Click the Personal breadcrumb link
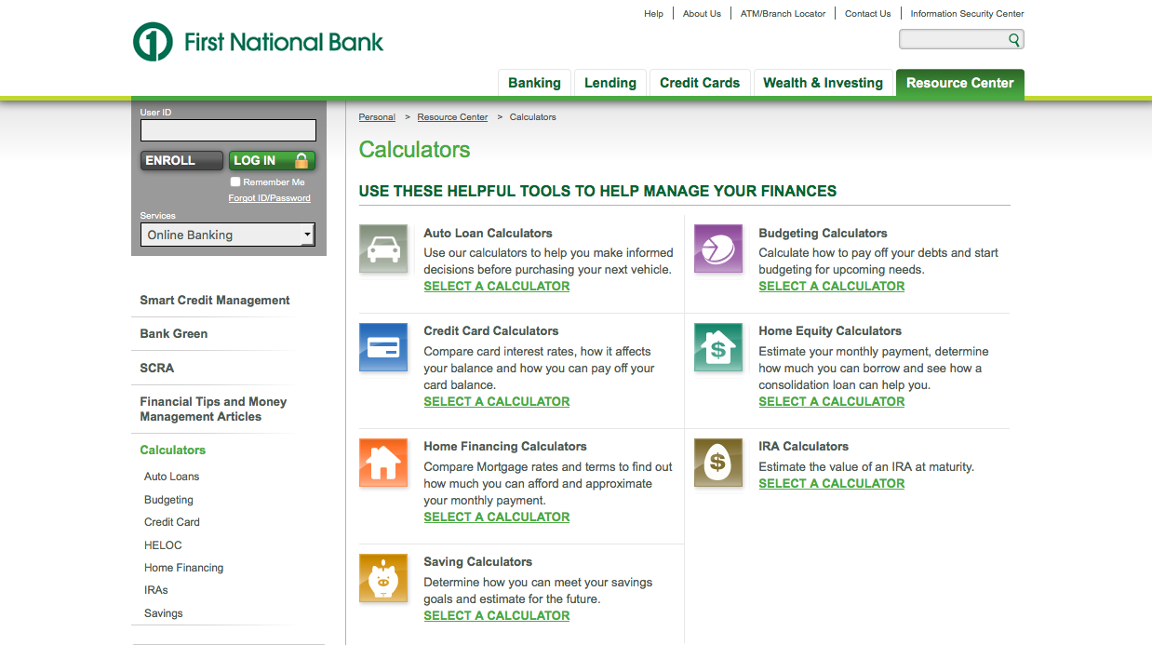The width and height of the screenshot is (1152, 645). (377, 117)
